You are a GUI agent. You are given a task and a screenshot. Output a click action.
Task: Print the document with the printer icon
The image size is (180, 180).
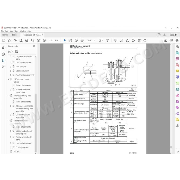[27, 40]
